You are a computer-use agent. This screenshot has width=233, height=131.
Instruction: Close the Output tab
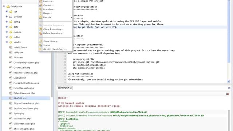point(71,88)
